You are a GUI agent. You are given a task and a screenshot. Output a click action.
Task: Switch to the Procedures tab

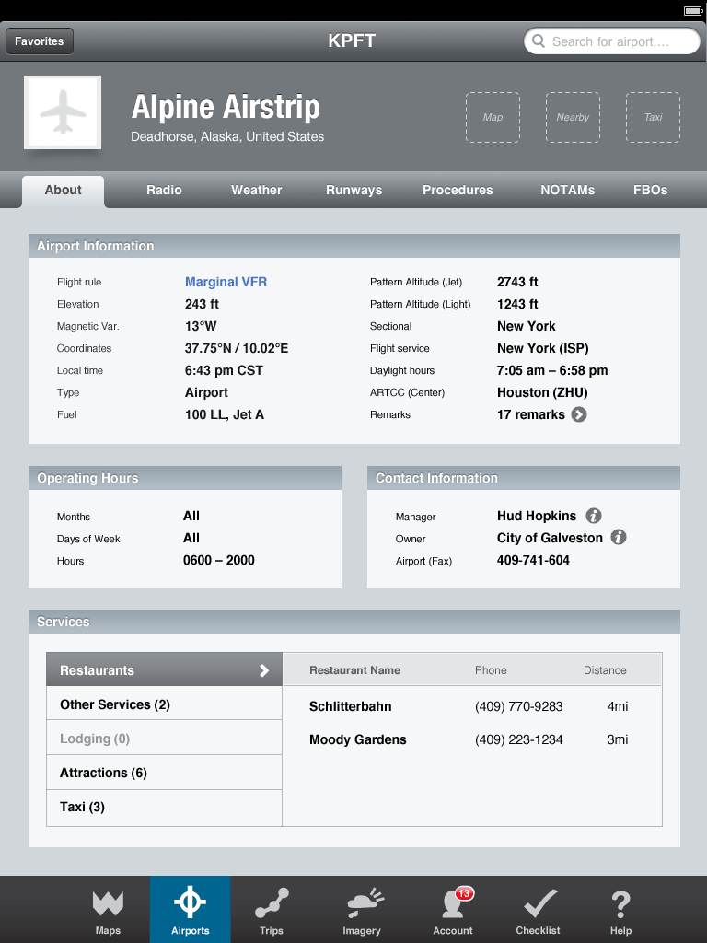(x=458, y=190)
